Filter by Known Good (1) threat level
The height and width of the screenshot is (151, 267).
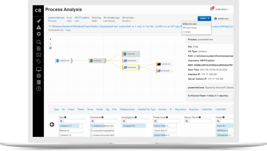pyautogui.click(x=165, y=126)
